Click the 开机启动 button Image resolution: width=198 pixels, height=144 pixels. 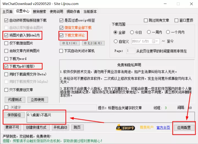[x=61, y=127]
